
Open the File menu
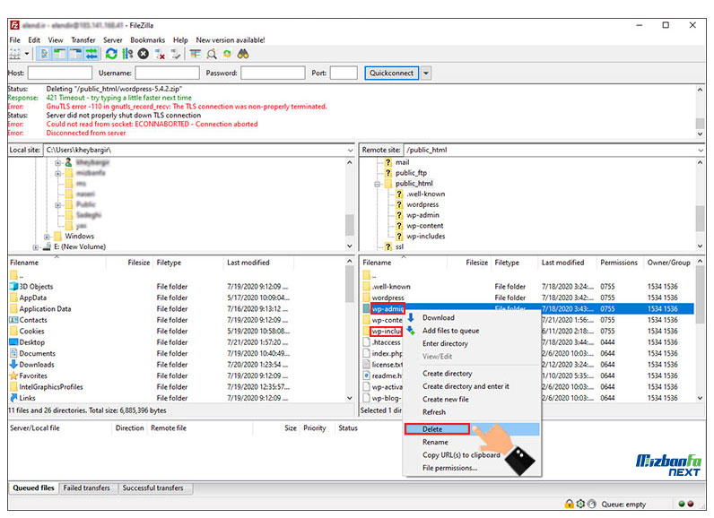(14, 40)
